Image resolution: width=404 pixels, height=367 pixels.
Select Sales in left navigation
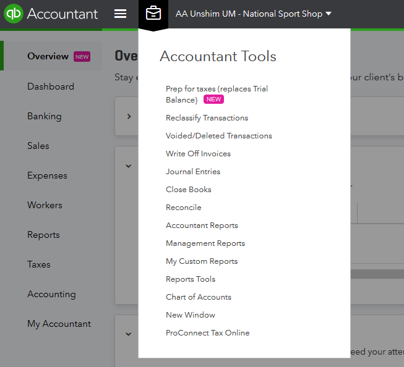pyautogui.click(x=38, y=146)
